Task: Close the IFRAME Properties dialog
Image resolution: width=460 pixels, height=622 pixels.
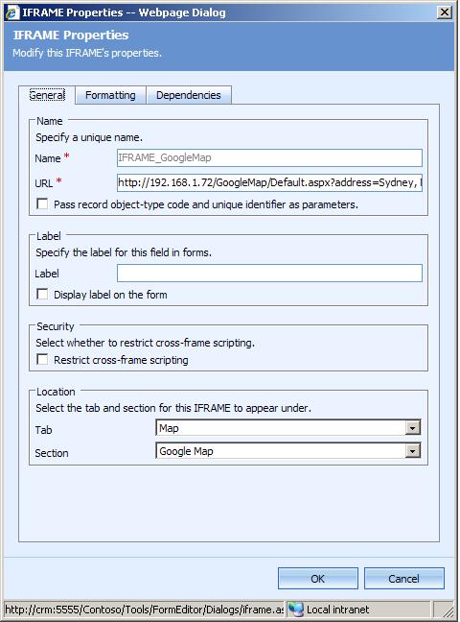Action: tap(445, 12)
